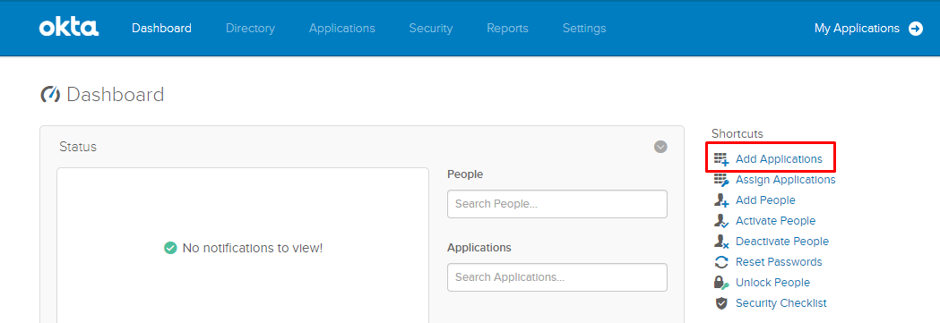Click the okta logo
This screenshot has width=940, height=323.
[69, 28]
